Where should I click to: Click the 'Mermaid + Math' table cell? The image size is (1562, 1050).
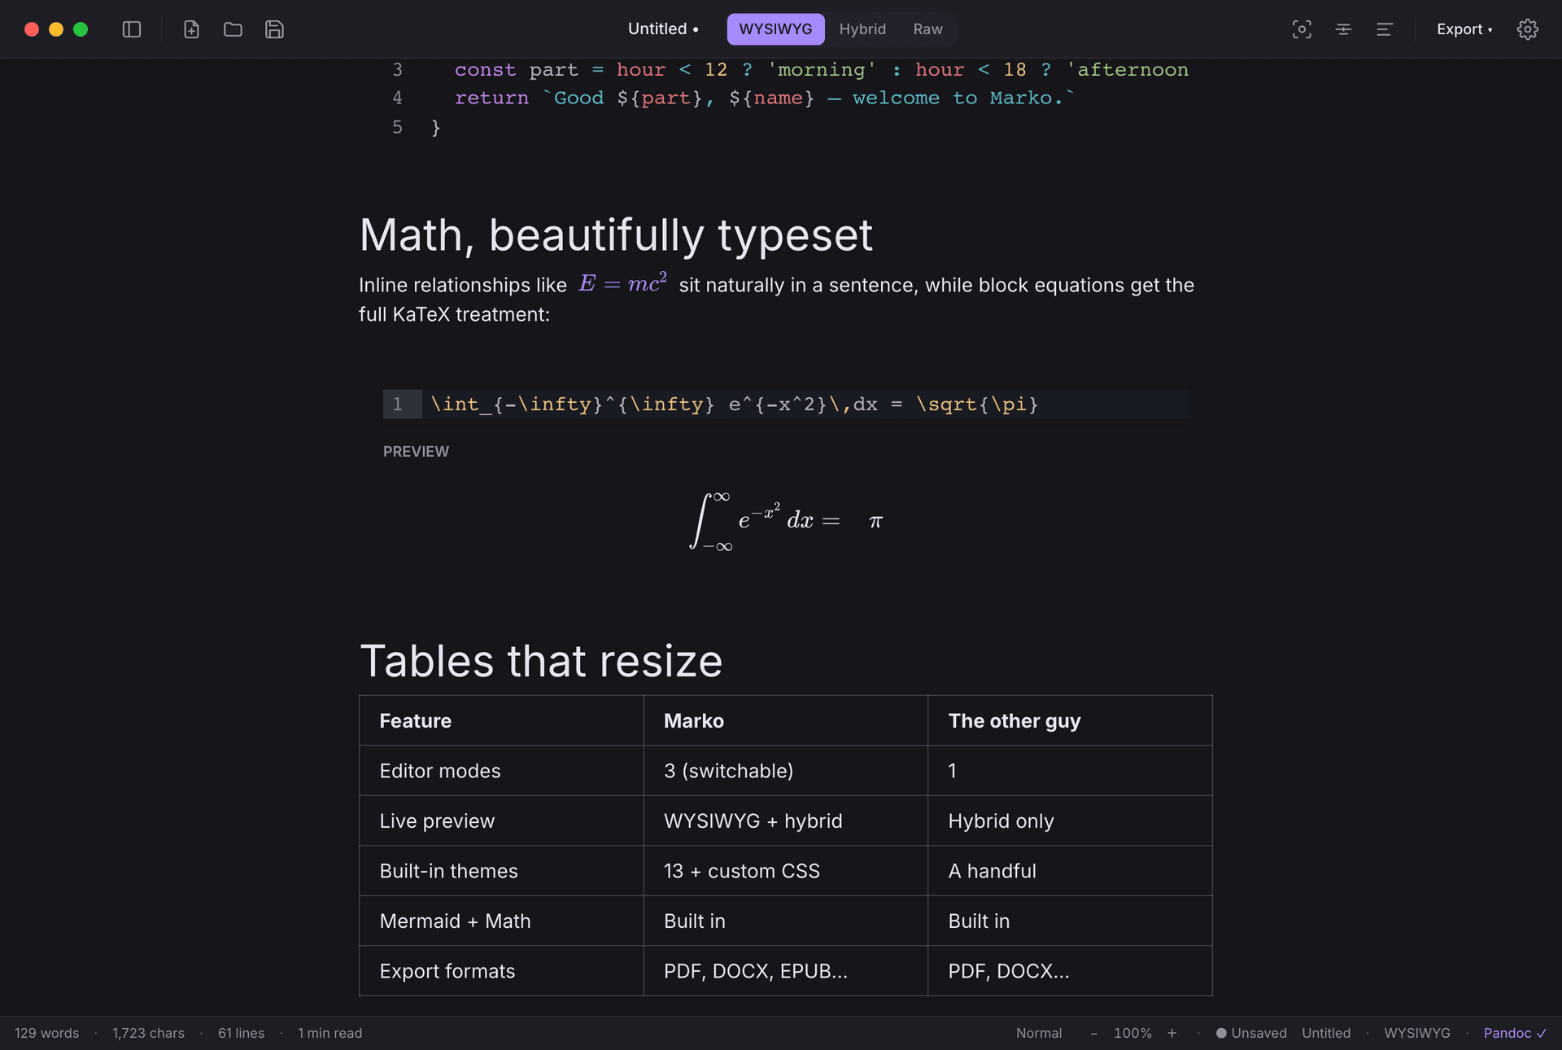(501, 921)
